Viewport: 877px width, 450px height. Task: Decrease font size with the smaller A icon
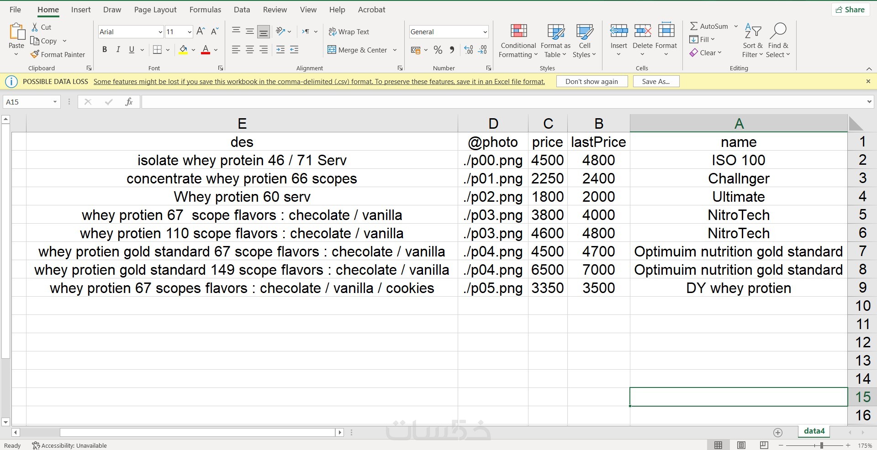coord(214,31)
